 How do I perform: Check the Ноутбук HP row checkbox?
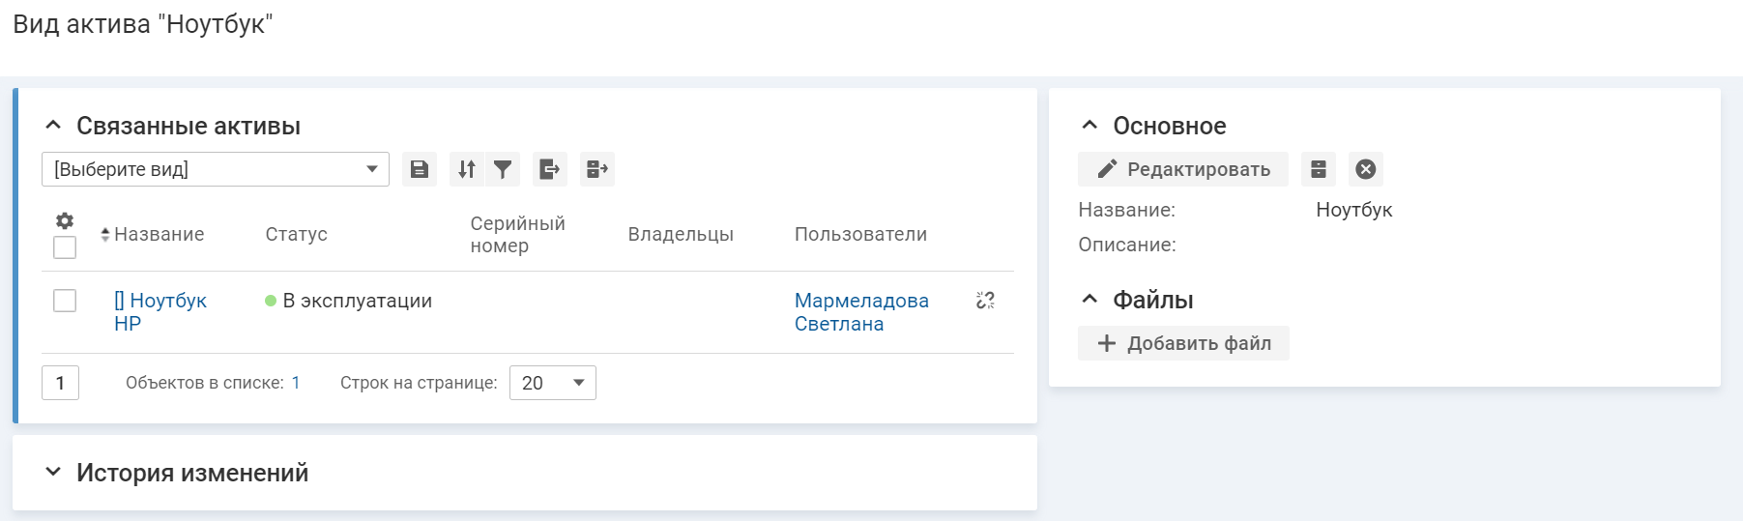coord(65,301)
